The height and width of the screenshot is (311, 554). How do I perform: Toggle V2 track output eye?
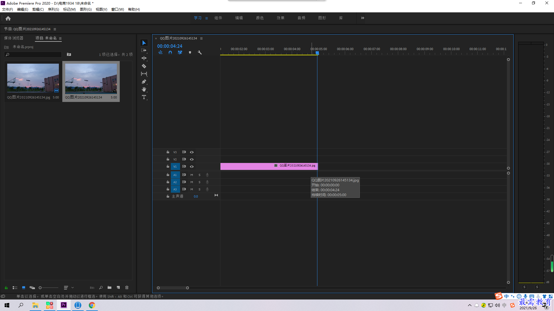[x=192, y=159]
